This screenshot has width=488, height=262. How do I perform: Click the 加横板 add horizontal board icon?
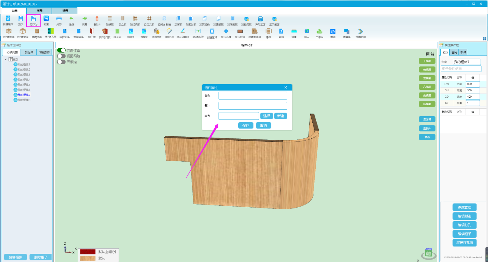click(x=110, y=19)
